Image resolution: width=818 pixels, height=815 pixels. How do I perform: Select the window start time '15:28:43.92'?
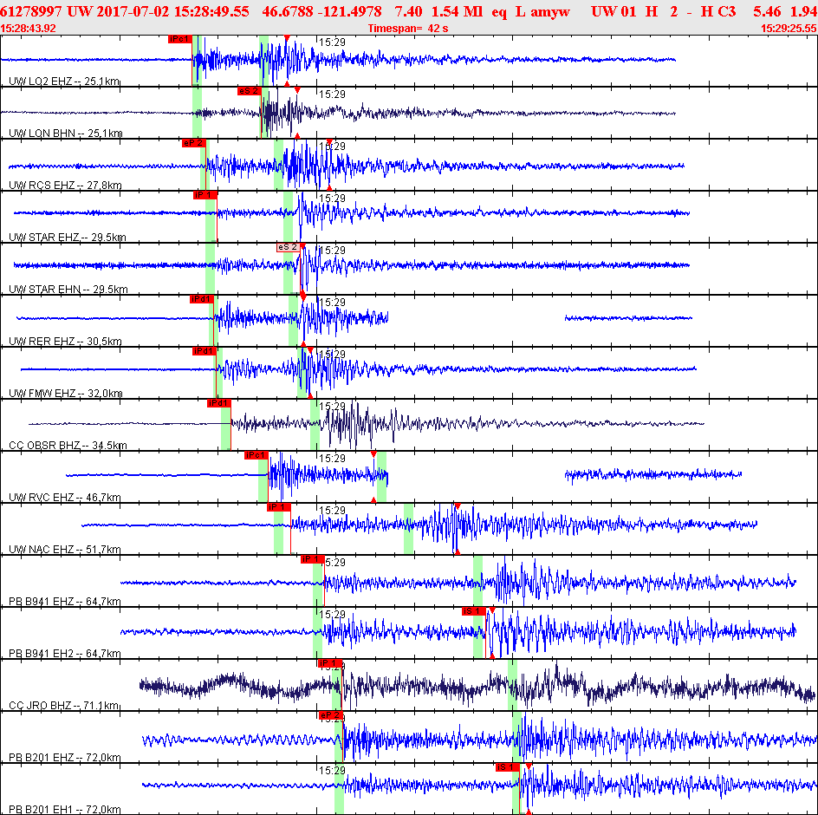point(29,29)
